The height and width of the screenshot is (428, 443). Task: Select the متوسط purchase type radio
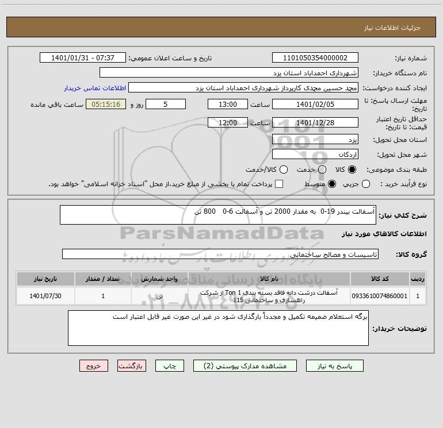(332, 184)
